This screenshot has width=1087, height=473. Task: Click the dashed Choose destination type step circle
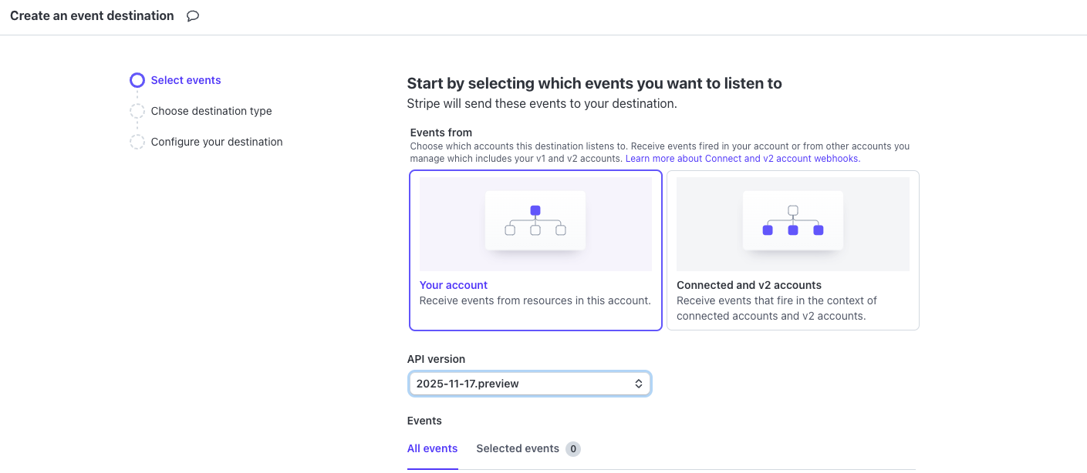[137, 111]
